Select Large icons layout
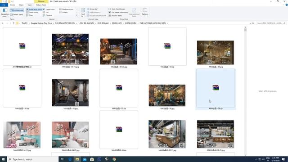This screenshot has width=288, height=162. tap(49, 9)
